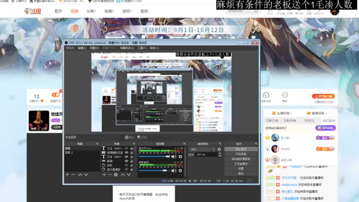
Task: Click the 时长 duration stepper arrows
Action: (220, 154)
